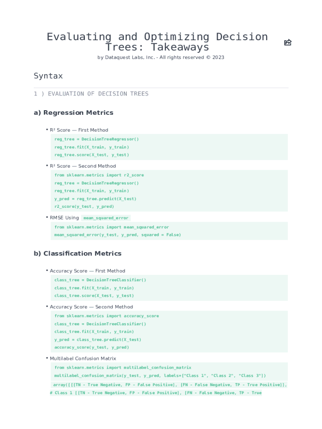
Task: Click the reg_tree.score(X_test, y_test) code line
Action: (92, 155)
